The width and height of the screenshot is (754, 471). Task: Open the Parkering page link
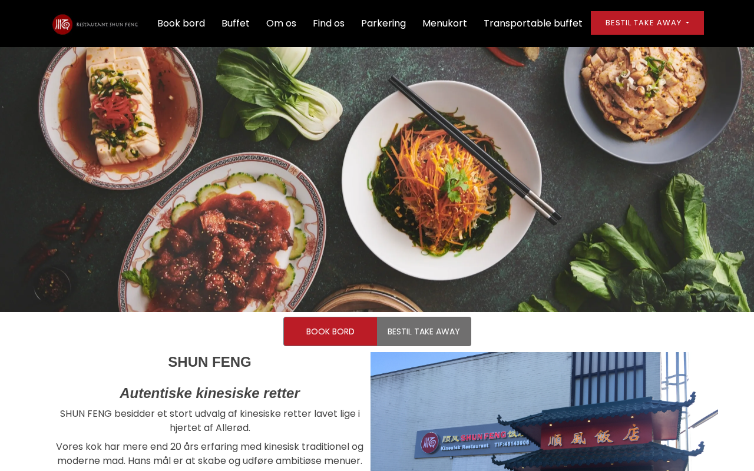click(x=383, y=24)
